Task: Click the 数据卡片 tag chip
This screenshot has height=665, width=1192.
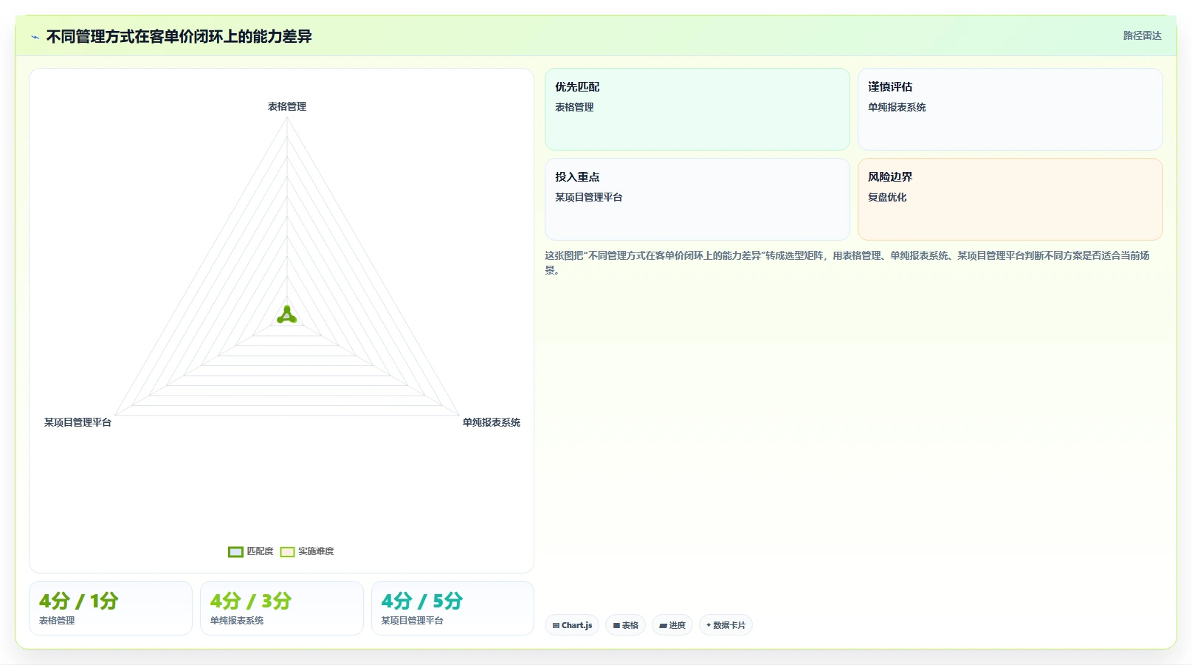Action: [726, 625]
